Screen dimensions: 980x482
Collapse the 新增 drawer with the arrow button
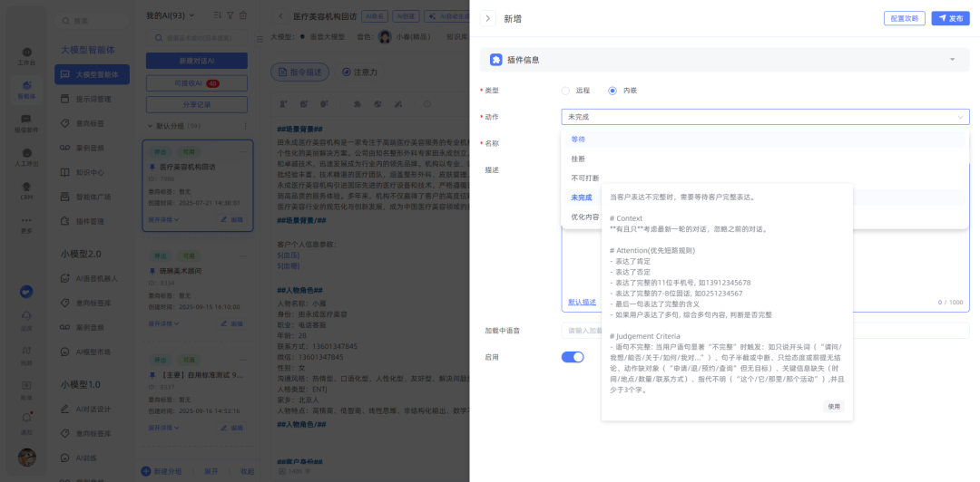click(488, 18)
